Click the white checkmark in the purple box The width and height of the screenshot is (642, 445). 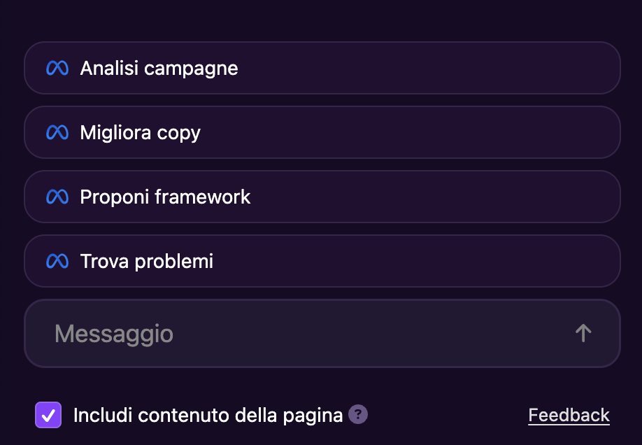coord(48,415)
